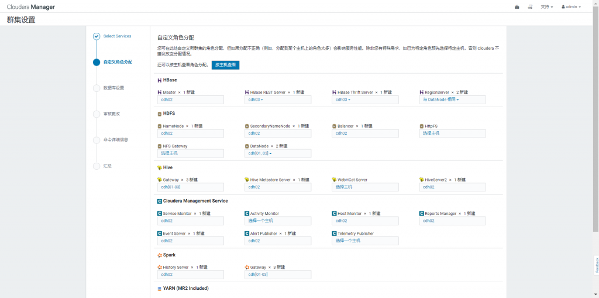Open the parcel icon in top bar

(x=517, y=7)
